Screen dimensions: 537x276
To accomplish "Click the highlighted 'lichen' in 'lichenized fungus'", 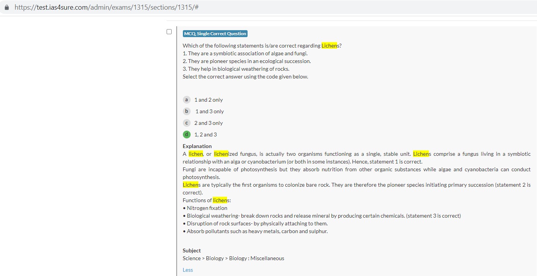I will [x=221, y=154].
